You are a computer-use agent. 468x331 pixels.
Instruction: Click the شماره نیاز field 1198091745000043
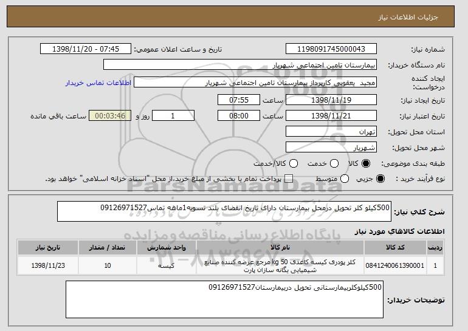[x=331, y=49]
